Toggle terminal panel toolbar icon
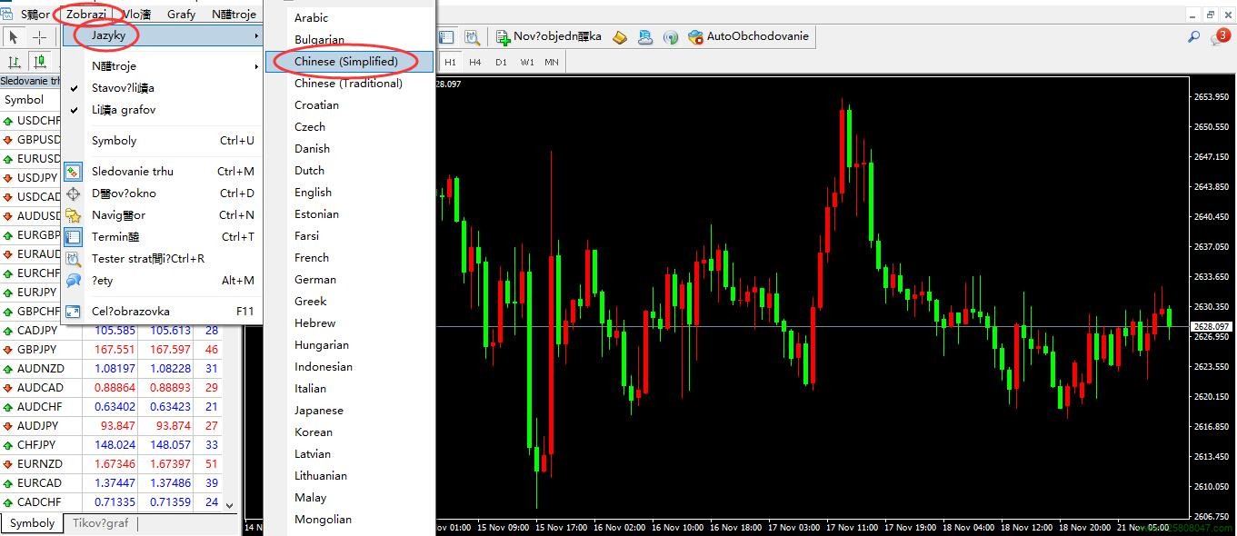 [x=446, y=37]
